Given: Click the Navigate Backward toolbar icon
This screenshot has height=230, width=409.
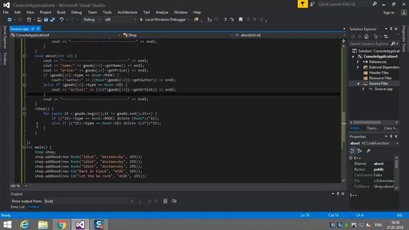Looking at the screenshot, I should click(x=10, y=20).
